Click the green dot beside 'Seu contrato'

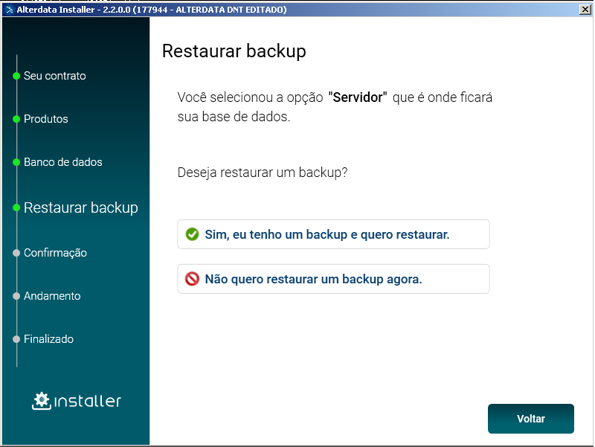coord(16,76)
